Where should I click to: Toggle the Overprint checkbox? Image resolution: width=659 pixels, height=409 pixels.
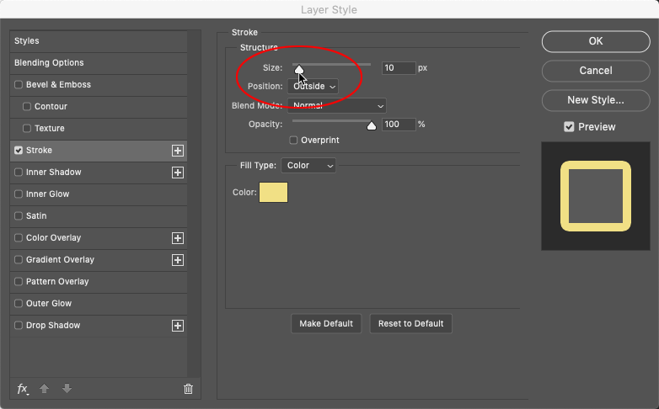pyautogui.click(x=293, y=141)
